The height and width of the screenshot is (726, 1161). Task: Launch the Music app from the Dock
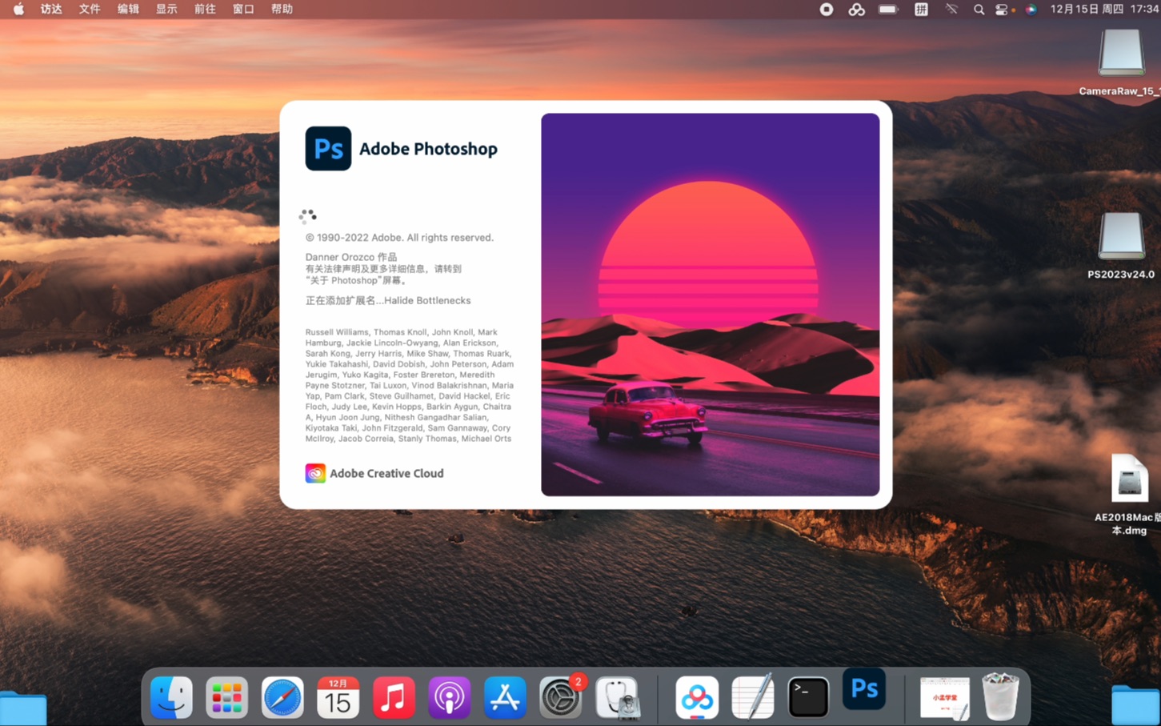(394, 697)
